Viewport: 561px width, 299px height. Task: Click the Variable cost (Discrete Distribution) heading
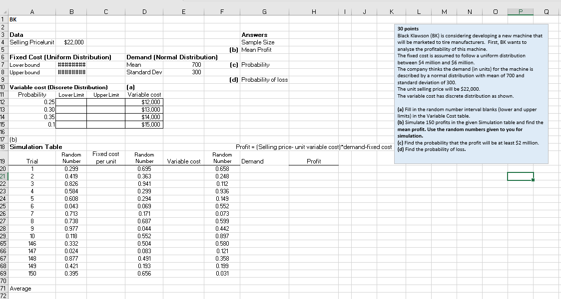58,87
